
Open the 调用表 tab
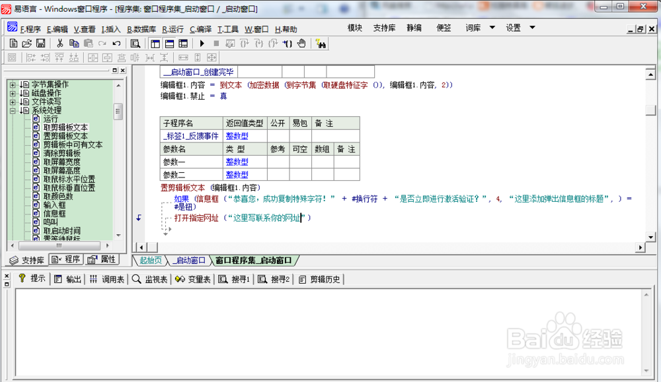[107, 279]
